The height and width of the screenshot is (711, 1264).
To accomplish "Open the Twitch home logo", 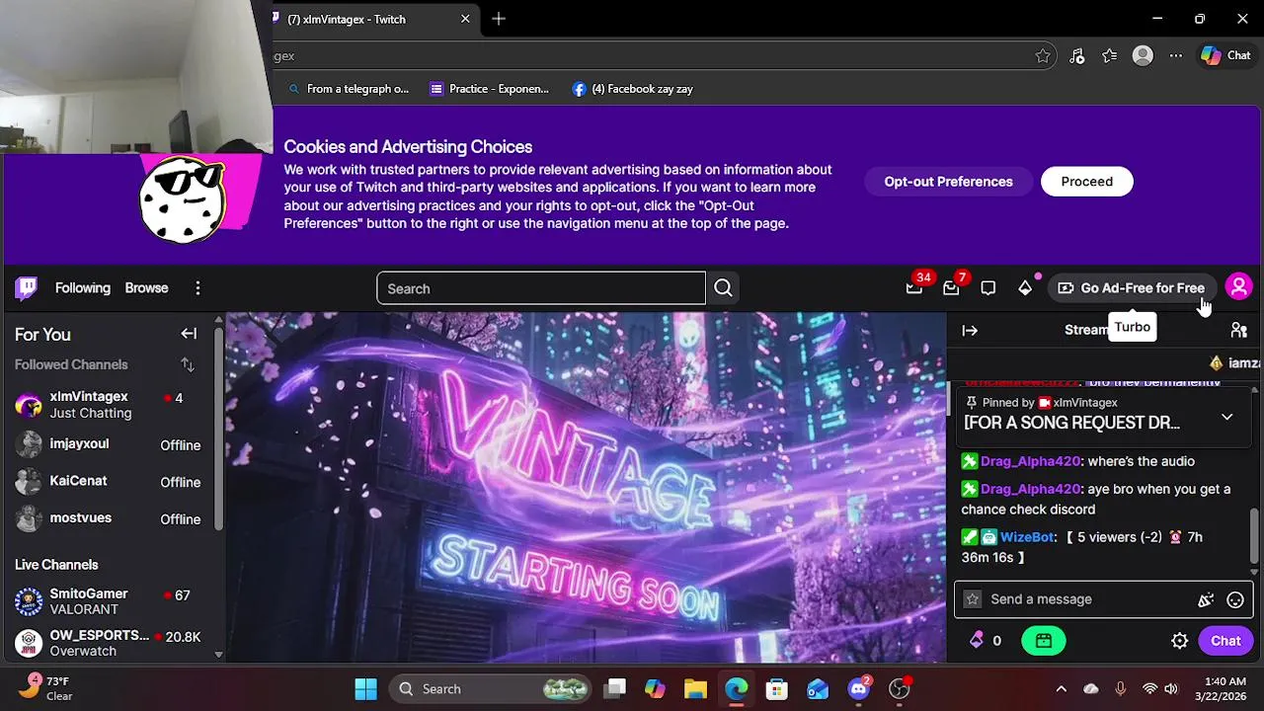I will [27, 288].
